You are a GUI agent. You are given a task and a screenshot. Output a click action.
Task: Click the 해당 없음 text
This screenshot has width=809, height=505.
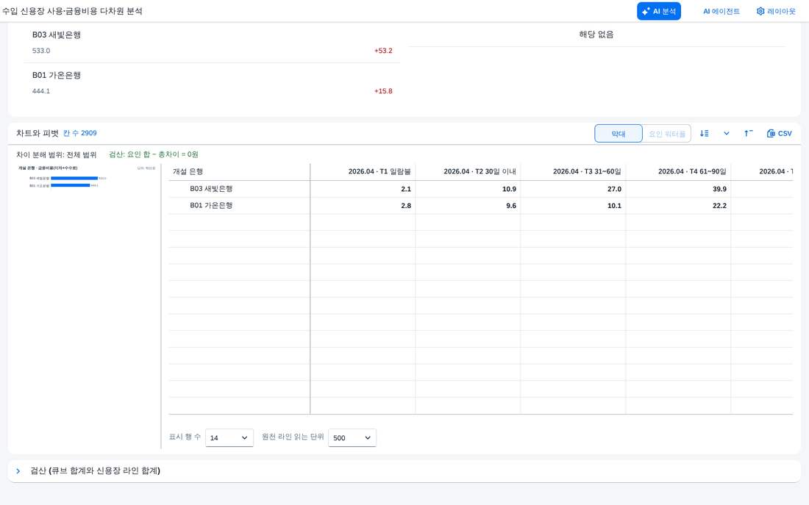(596, 35)
